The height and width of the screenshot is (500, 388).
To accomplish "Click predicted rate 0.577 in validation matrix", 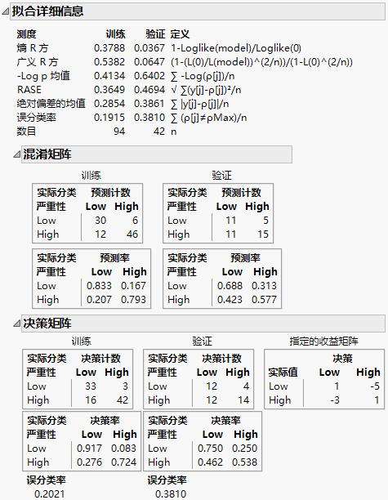I will tap(264, 300).
